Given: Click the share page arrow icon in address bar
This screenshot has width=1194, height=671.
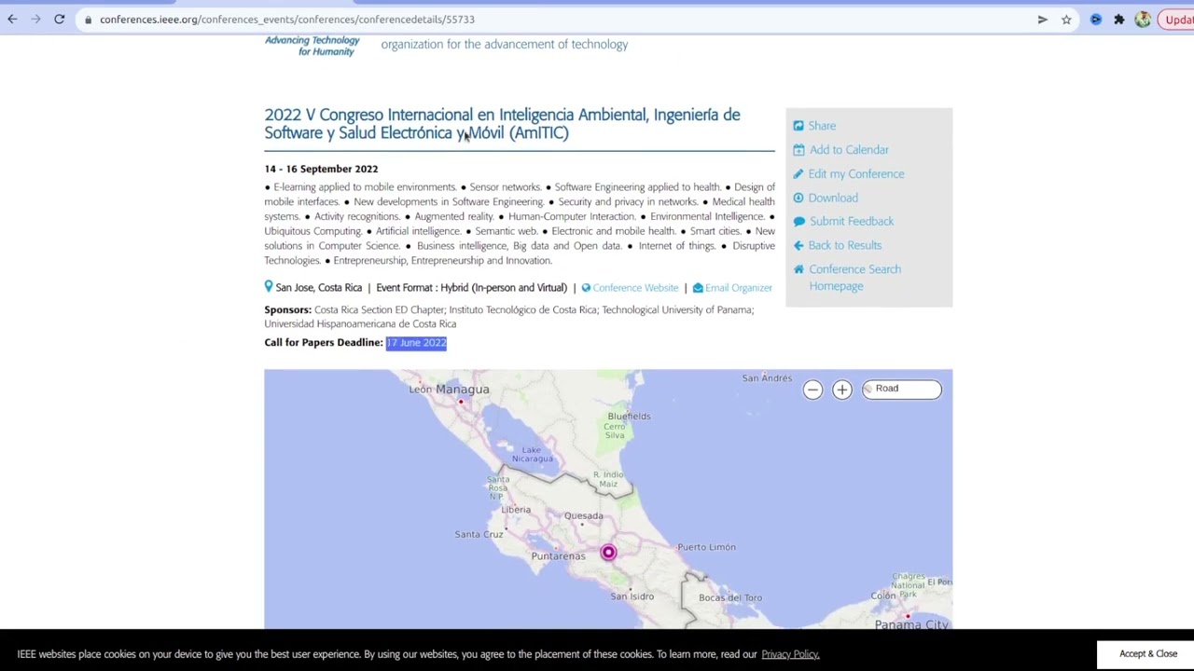Looking at the screenshot, I should tap(1042, 20).
